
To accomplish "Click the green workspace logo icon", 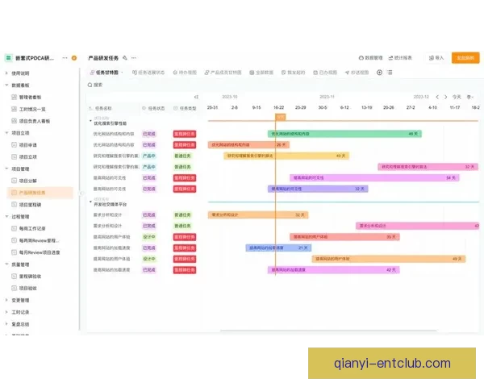I will (8, 58).
